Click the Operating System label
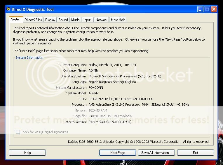 [x=73, y=76]
